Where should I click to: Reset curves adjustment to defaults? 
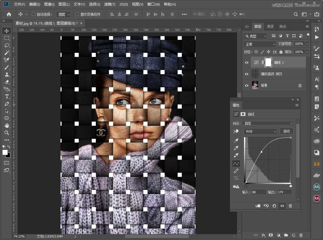tap(274, 206)
